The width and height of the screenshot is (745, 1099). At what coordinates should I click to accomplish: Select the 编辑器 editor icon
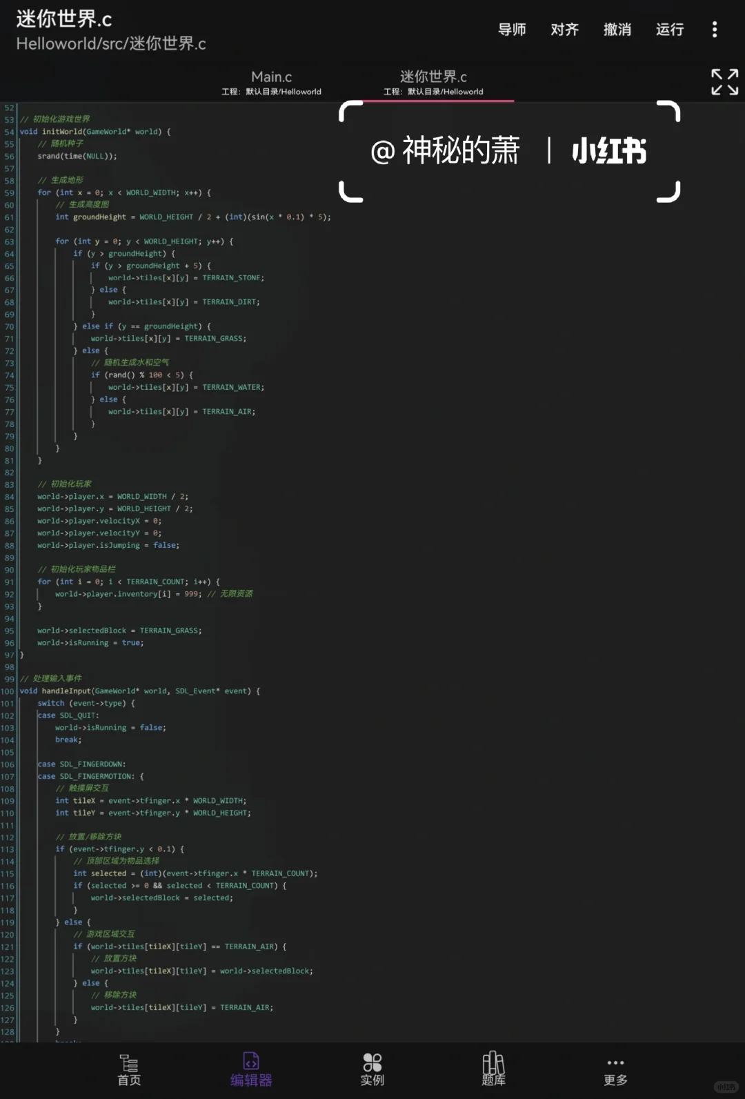click(x=251, y=1070)
